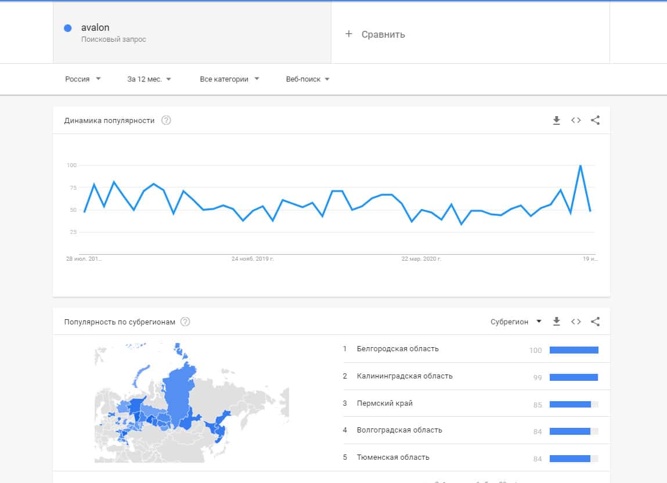Open help icon beside Популярность по субрегионам
The width and height of the screenshot is (667, 483).
point(185,322)
